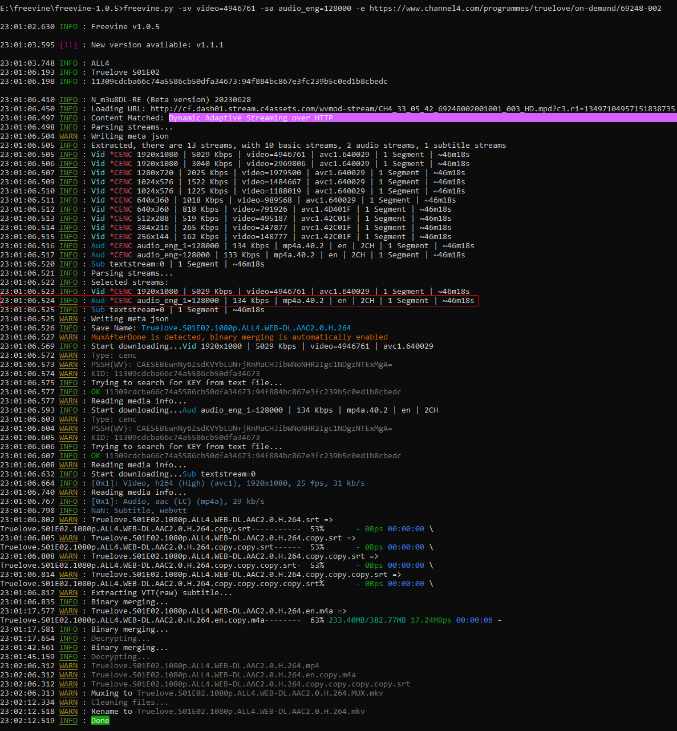Select the Vid row with video=1484667
The image size is (677, 731).
click(278, 182)
